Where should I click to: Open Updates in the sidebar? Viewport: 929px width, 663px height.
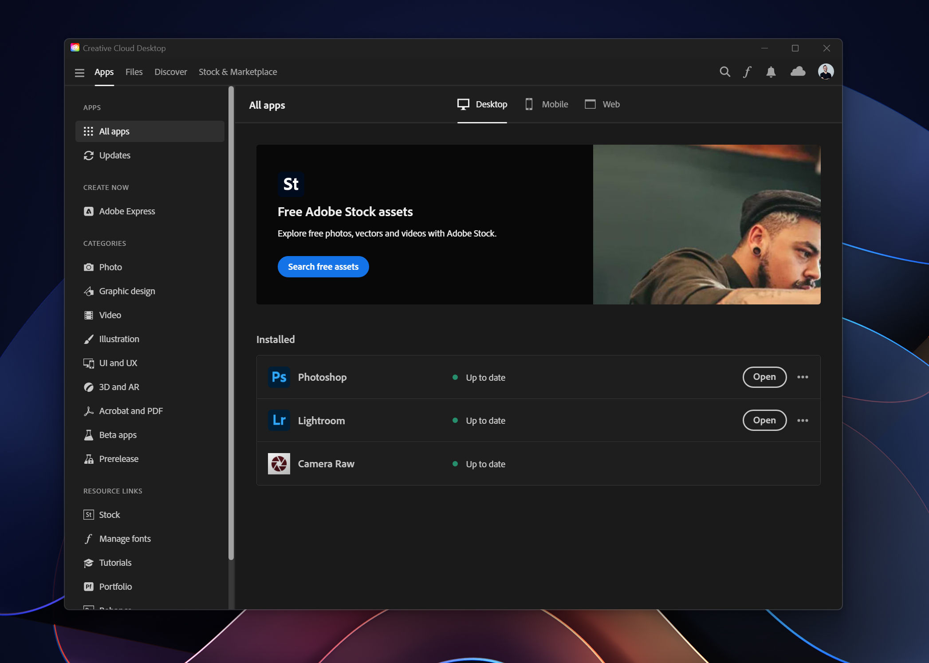point(114,155)
